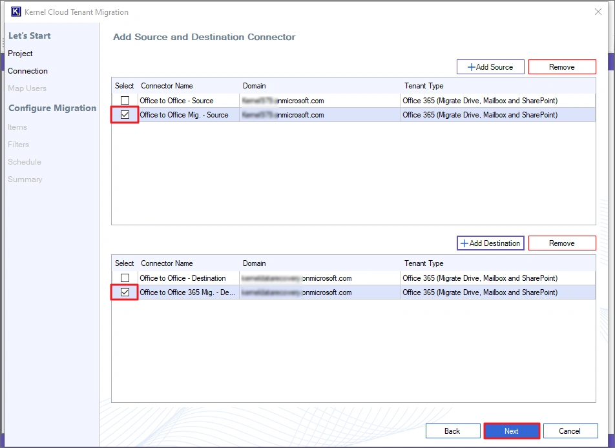Open the 'Let's Start' step in sidebar
Viewport: 615px width, 448px height.
[29, 36]
